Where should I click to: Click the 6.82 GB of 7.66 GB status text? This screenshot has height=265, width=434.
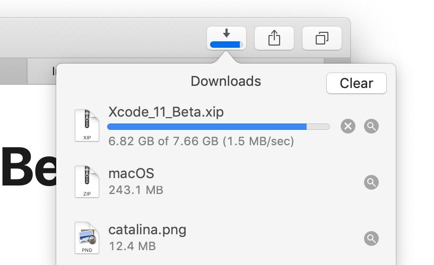point(201,142)
